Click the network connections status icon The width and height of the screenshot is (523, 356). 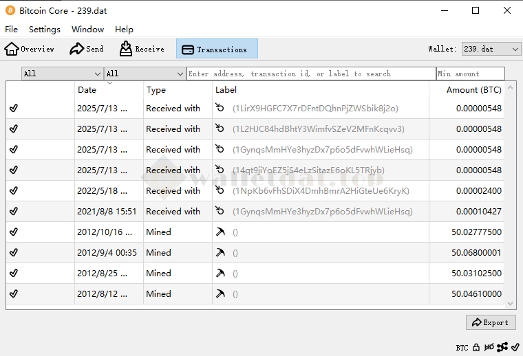pyautogui.click(x=502, y=348)
